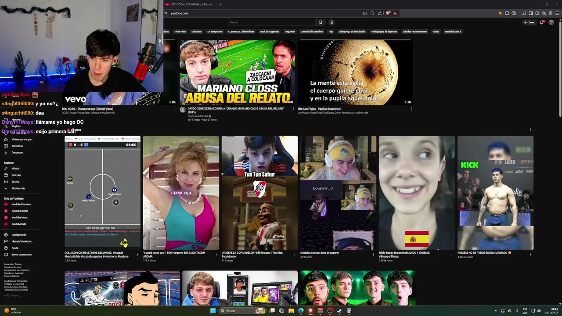Open GOL AGÓNICO haxball short
This screenshot has height=316, width=562.
click(102, 193)
